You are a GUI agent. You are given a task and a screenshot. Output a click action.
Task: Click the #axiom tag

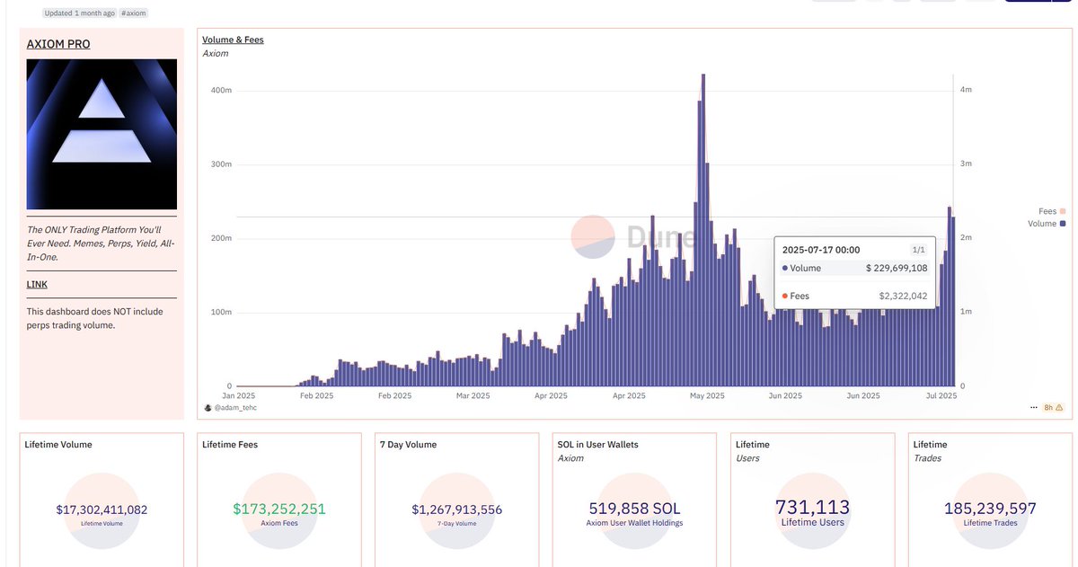coord(133,13)
